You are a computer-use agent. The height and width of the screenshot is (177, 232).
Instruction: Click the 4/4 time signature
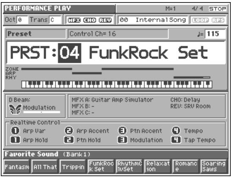[x=197, y=9]
